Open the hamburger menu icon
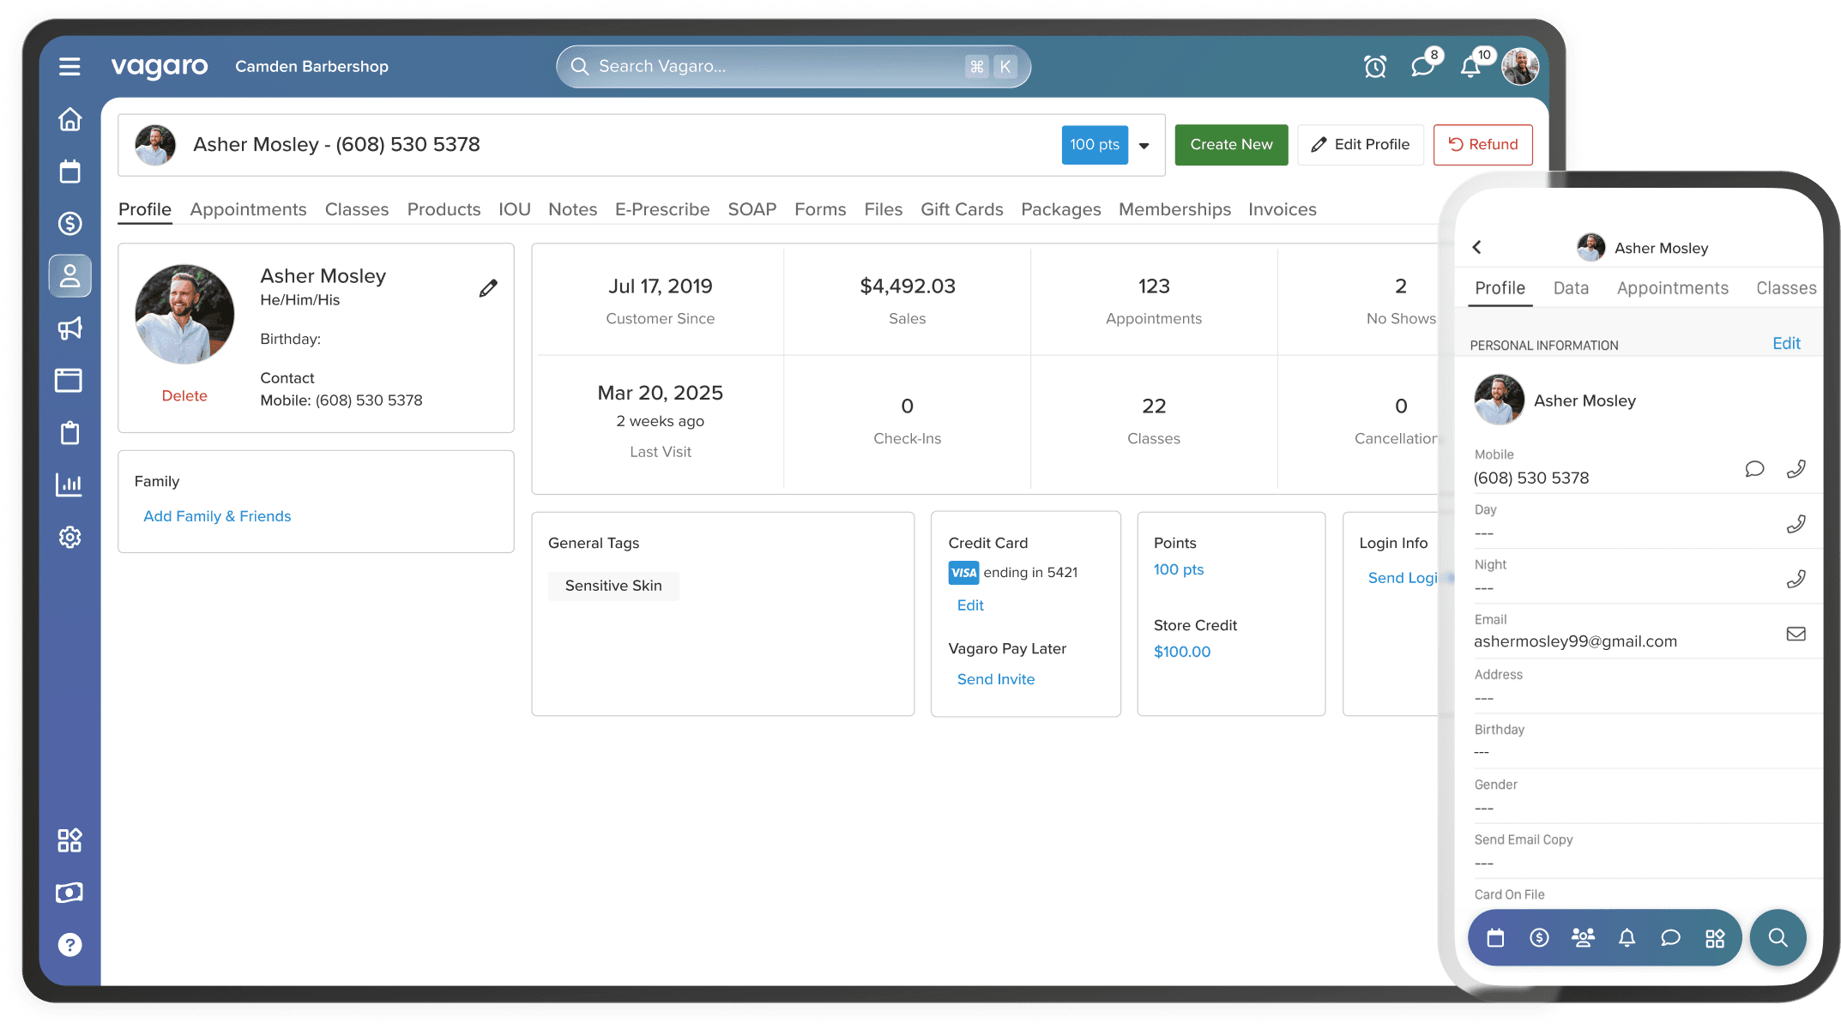The width and height of the screenshot is (1841, 1029). [x=69, y=67]
